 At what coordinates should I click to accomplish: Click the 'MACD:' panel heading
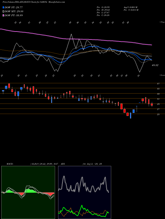click(x=10, y=164)
